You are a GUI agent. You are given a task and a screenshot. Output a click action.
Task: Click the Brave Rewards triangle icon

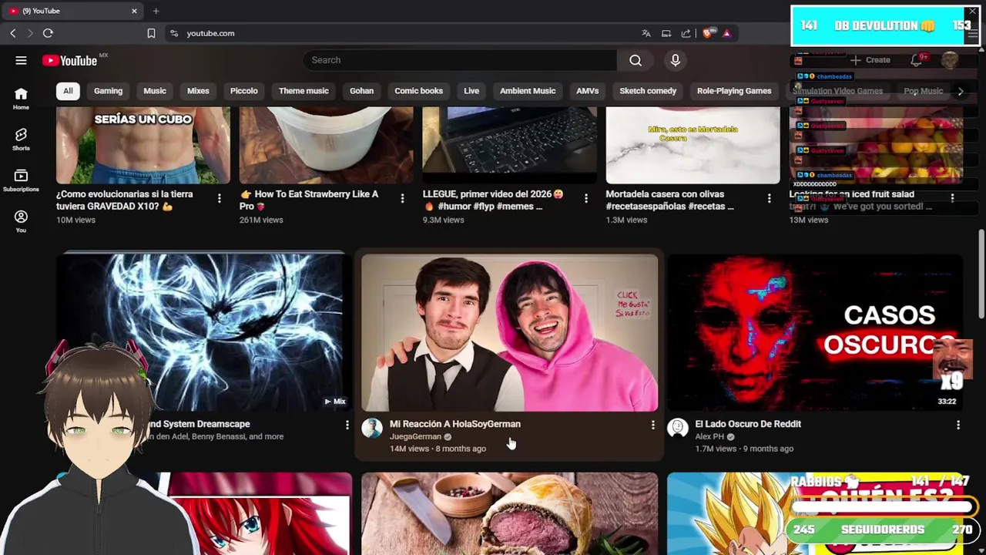coord(726,33)
